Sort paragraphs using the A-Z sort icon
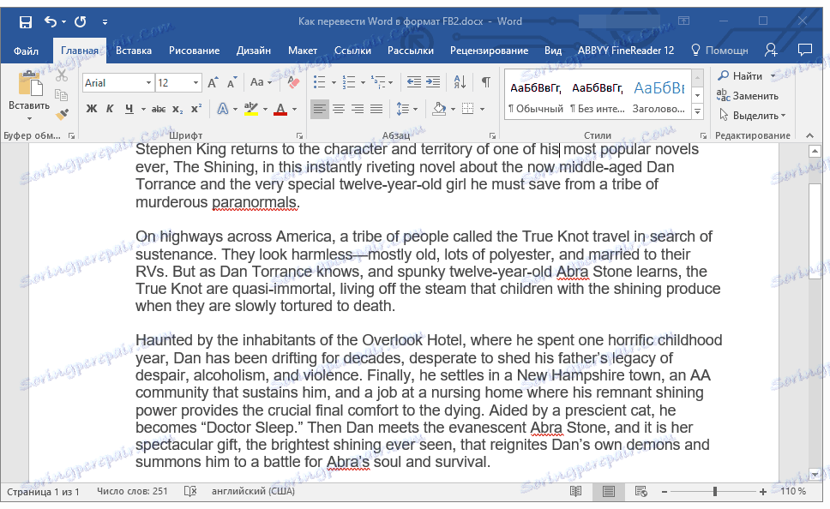 pos(460,82)
